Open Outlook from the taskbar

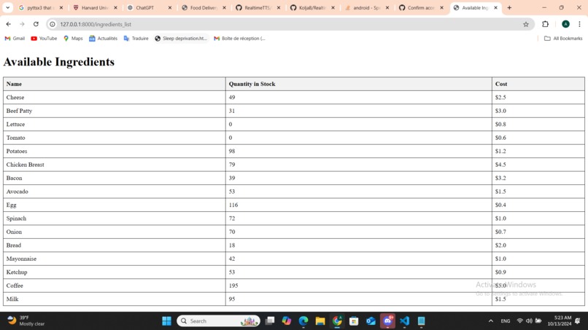click(371, 321)
